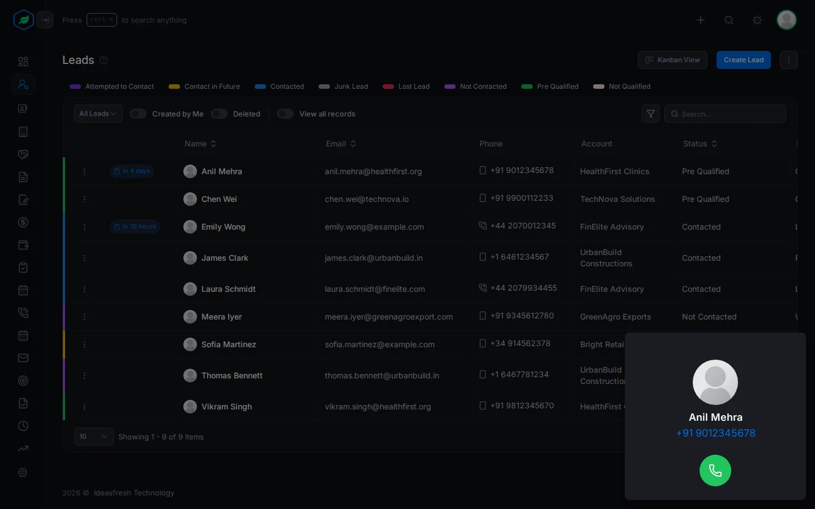Click phone icon beside Emily Wong's number
The image size is (815, 509).
point(483,226)
